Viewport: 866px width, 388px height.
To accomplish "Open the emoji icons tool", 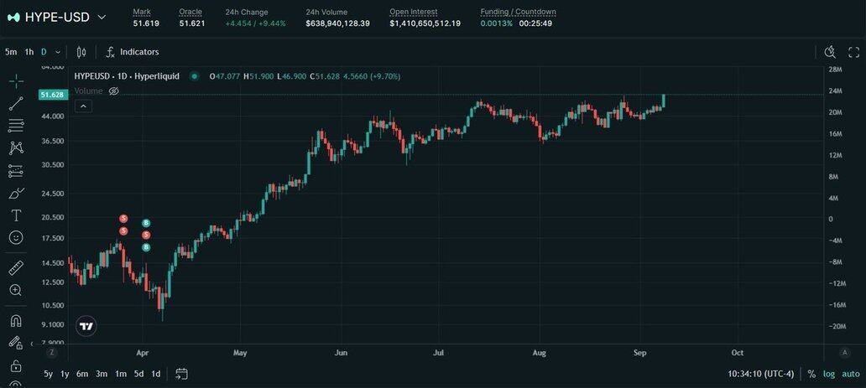I will click(16, 238).
